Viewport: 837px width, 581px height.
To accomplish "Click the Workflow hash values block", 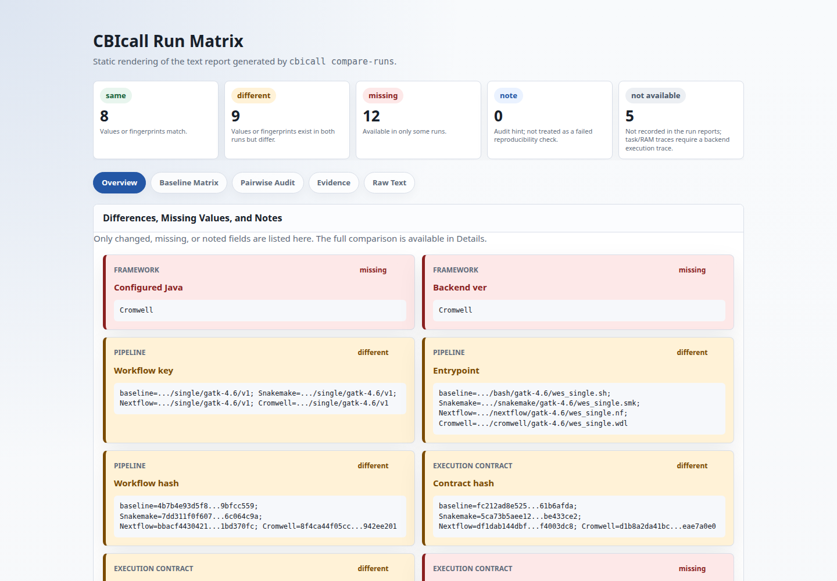I will pyautogui.click(x=260, y=516).
